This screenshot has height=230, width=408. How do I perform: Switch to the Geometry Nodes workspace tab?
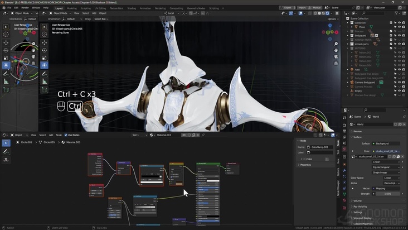pyautogui.click(x=196, y=8)
